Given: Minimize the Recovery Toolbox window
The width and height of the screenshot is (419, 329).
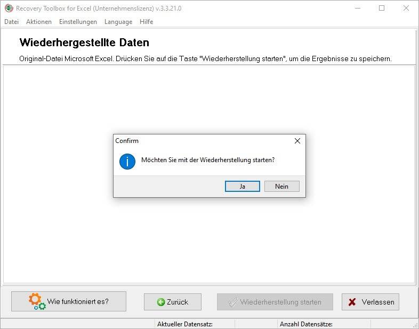Looking at the screenshot, I should point(357,8).
